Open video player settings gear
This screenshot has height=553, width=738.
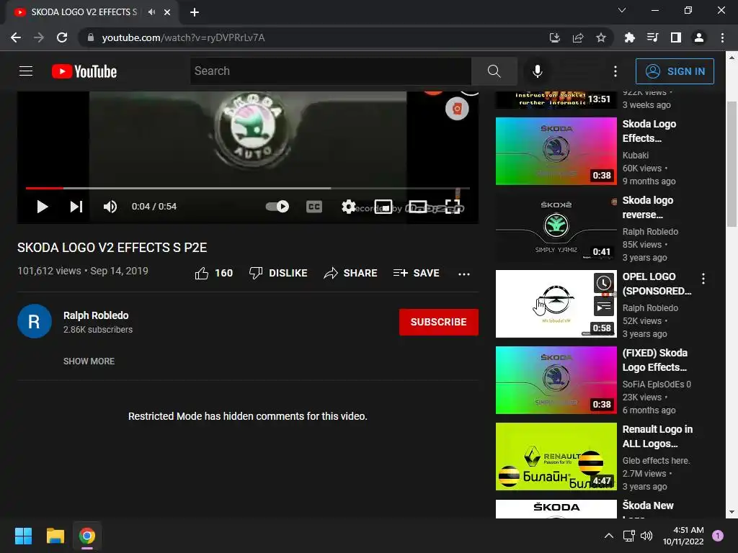348,207
